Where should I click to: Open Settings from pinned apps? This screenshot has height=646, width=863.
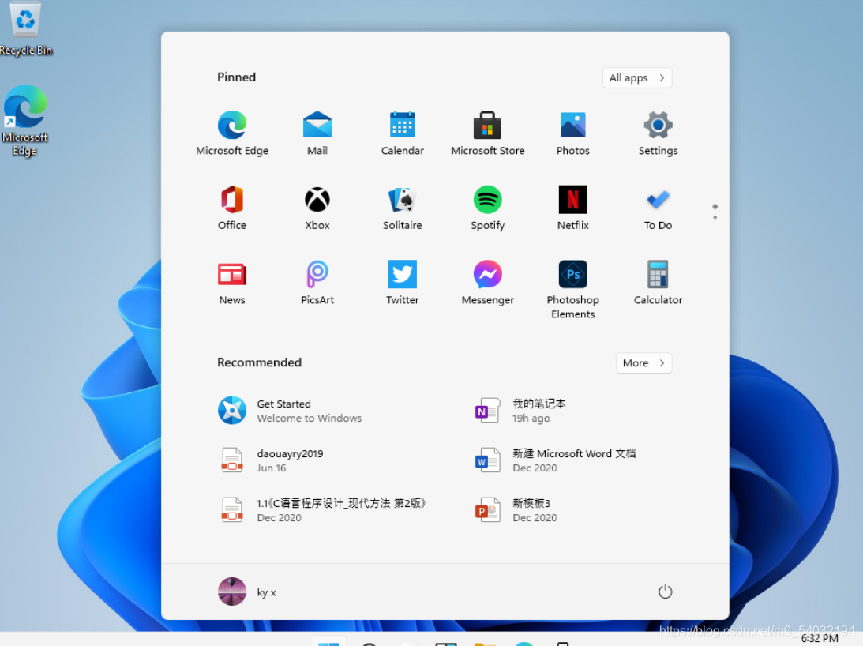(x=658, y=133)
